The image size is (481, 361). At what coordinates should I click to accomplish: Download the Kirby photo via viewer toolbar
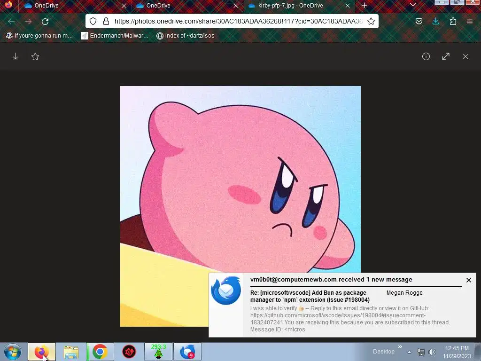click(x=16, y=56)
